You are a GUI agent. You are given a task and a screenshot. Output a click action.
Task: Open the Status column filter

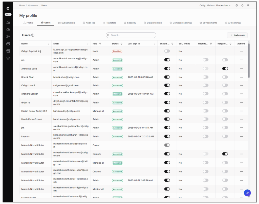point(121,44)
